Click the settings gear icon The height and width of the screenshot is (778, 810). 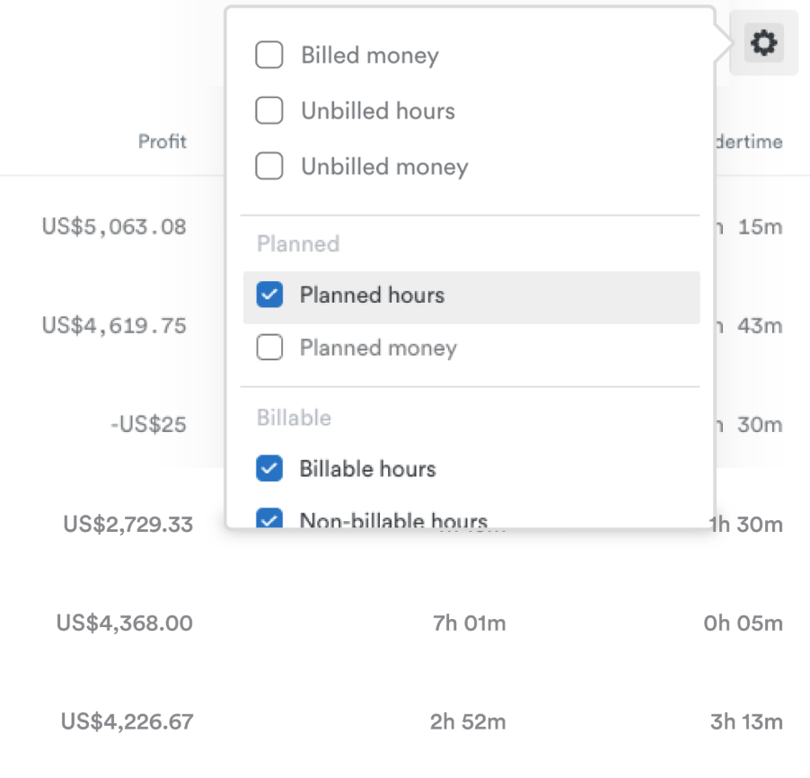(x=763, y=42)
